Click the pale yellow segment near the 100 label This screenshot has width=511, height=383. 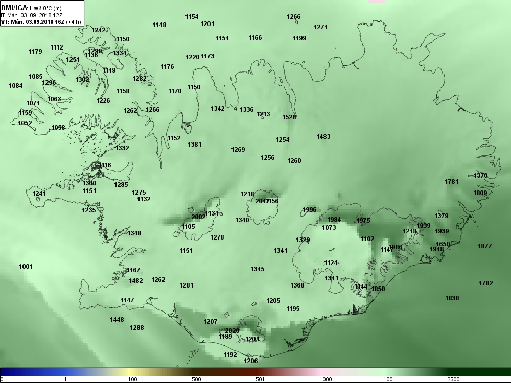click(129, 372)
